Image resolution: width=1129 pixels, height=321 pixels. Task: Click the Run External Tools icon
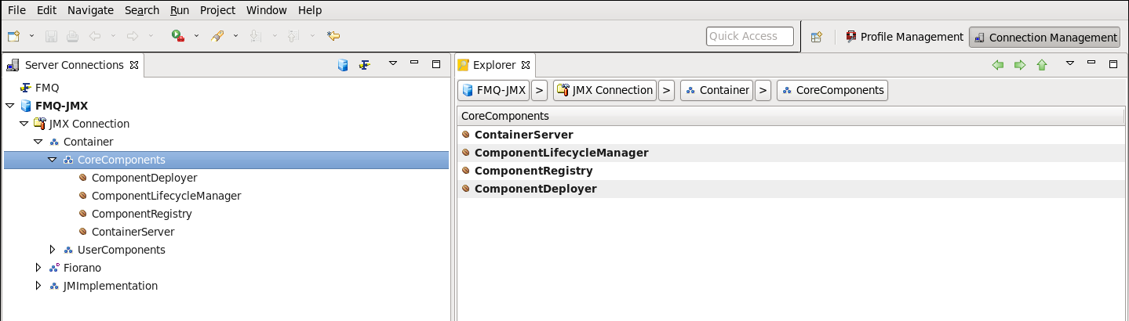point(178,36)
